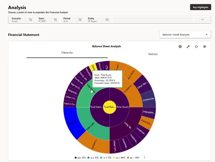
Task: Select the Entity US Region field
Action: [x=98, y=20]
